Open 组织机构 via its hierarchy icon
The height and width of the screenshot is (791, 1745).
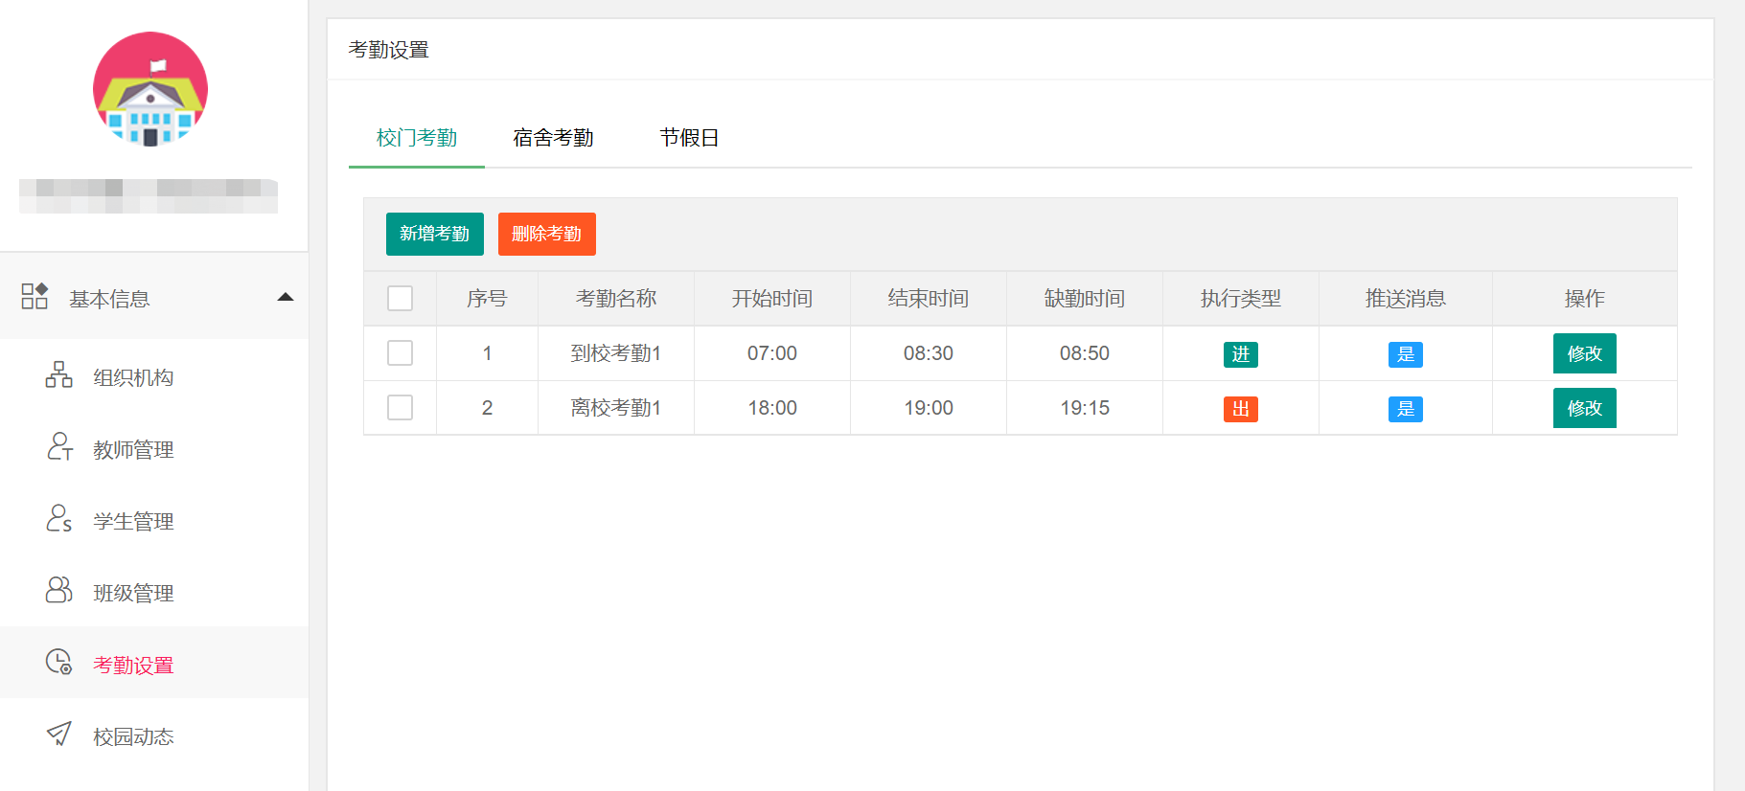(58, 374)
